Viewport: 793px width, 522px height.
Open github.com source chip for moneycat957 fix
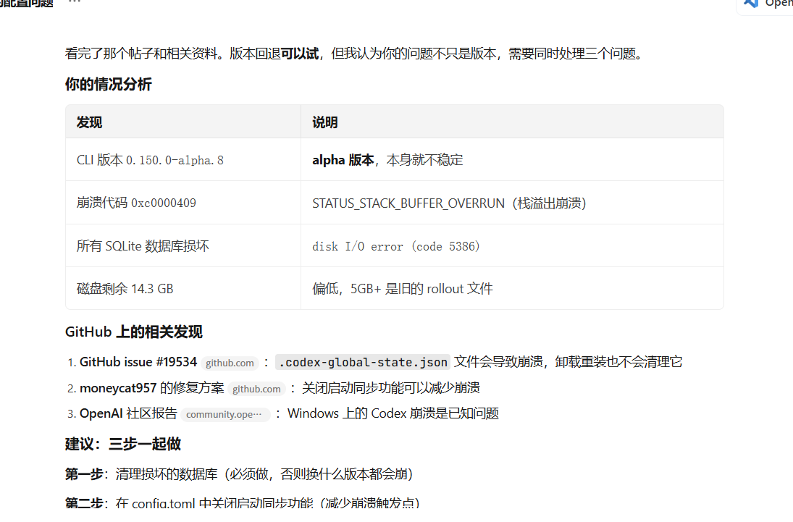pos(256,389)
